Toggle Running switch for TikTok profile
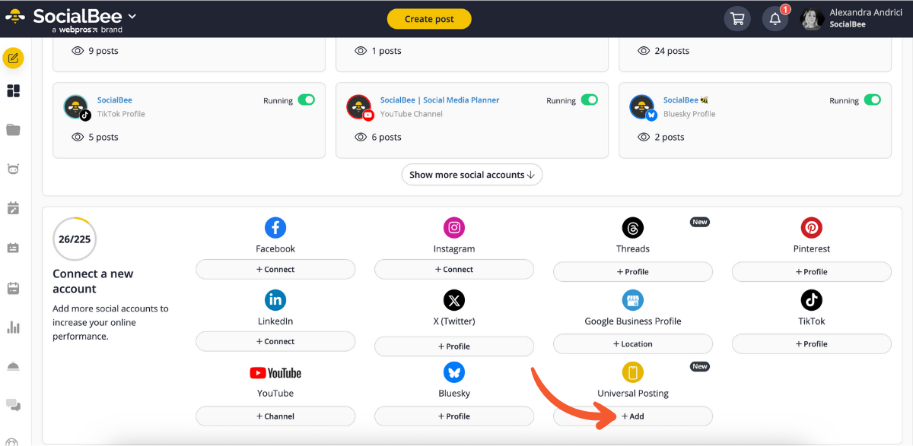Viewport: 913px width, 446px height. [x=306, y=100]
